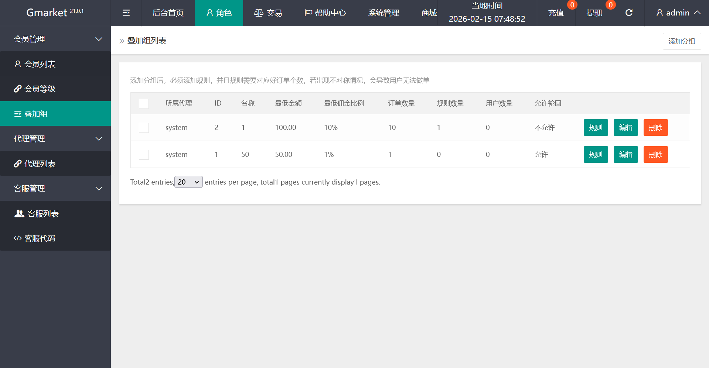Click the 添加分组 button
Image resolution: width=709 pixels, height=368 pixels.
[x=682, y=41]
